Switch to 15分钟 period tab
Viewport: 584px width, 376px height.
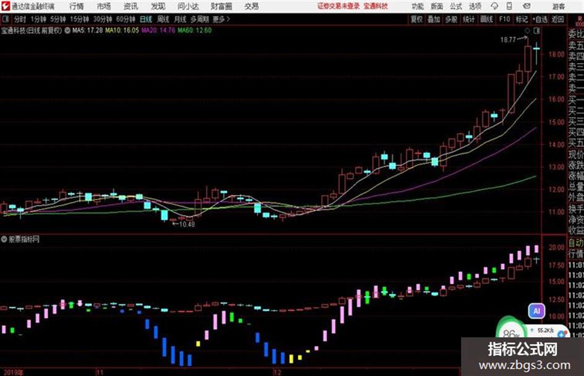tap(79, 19)
